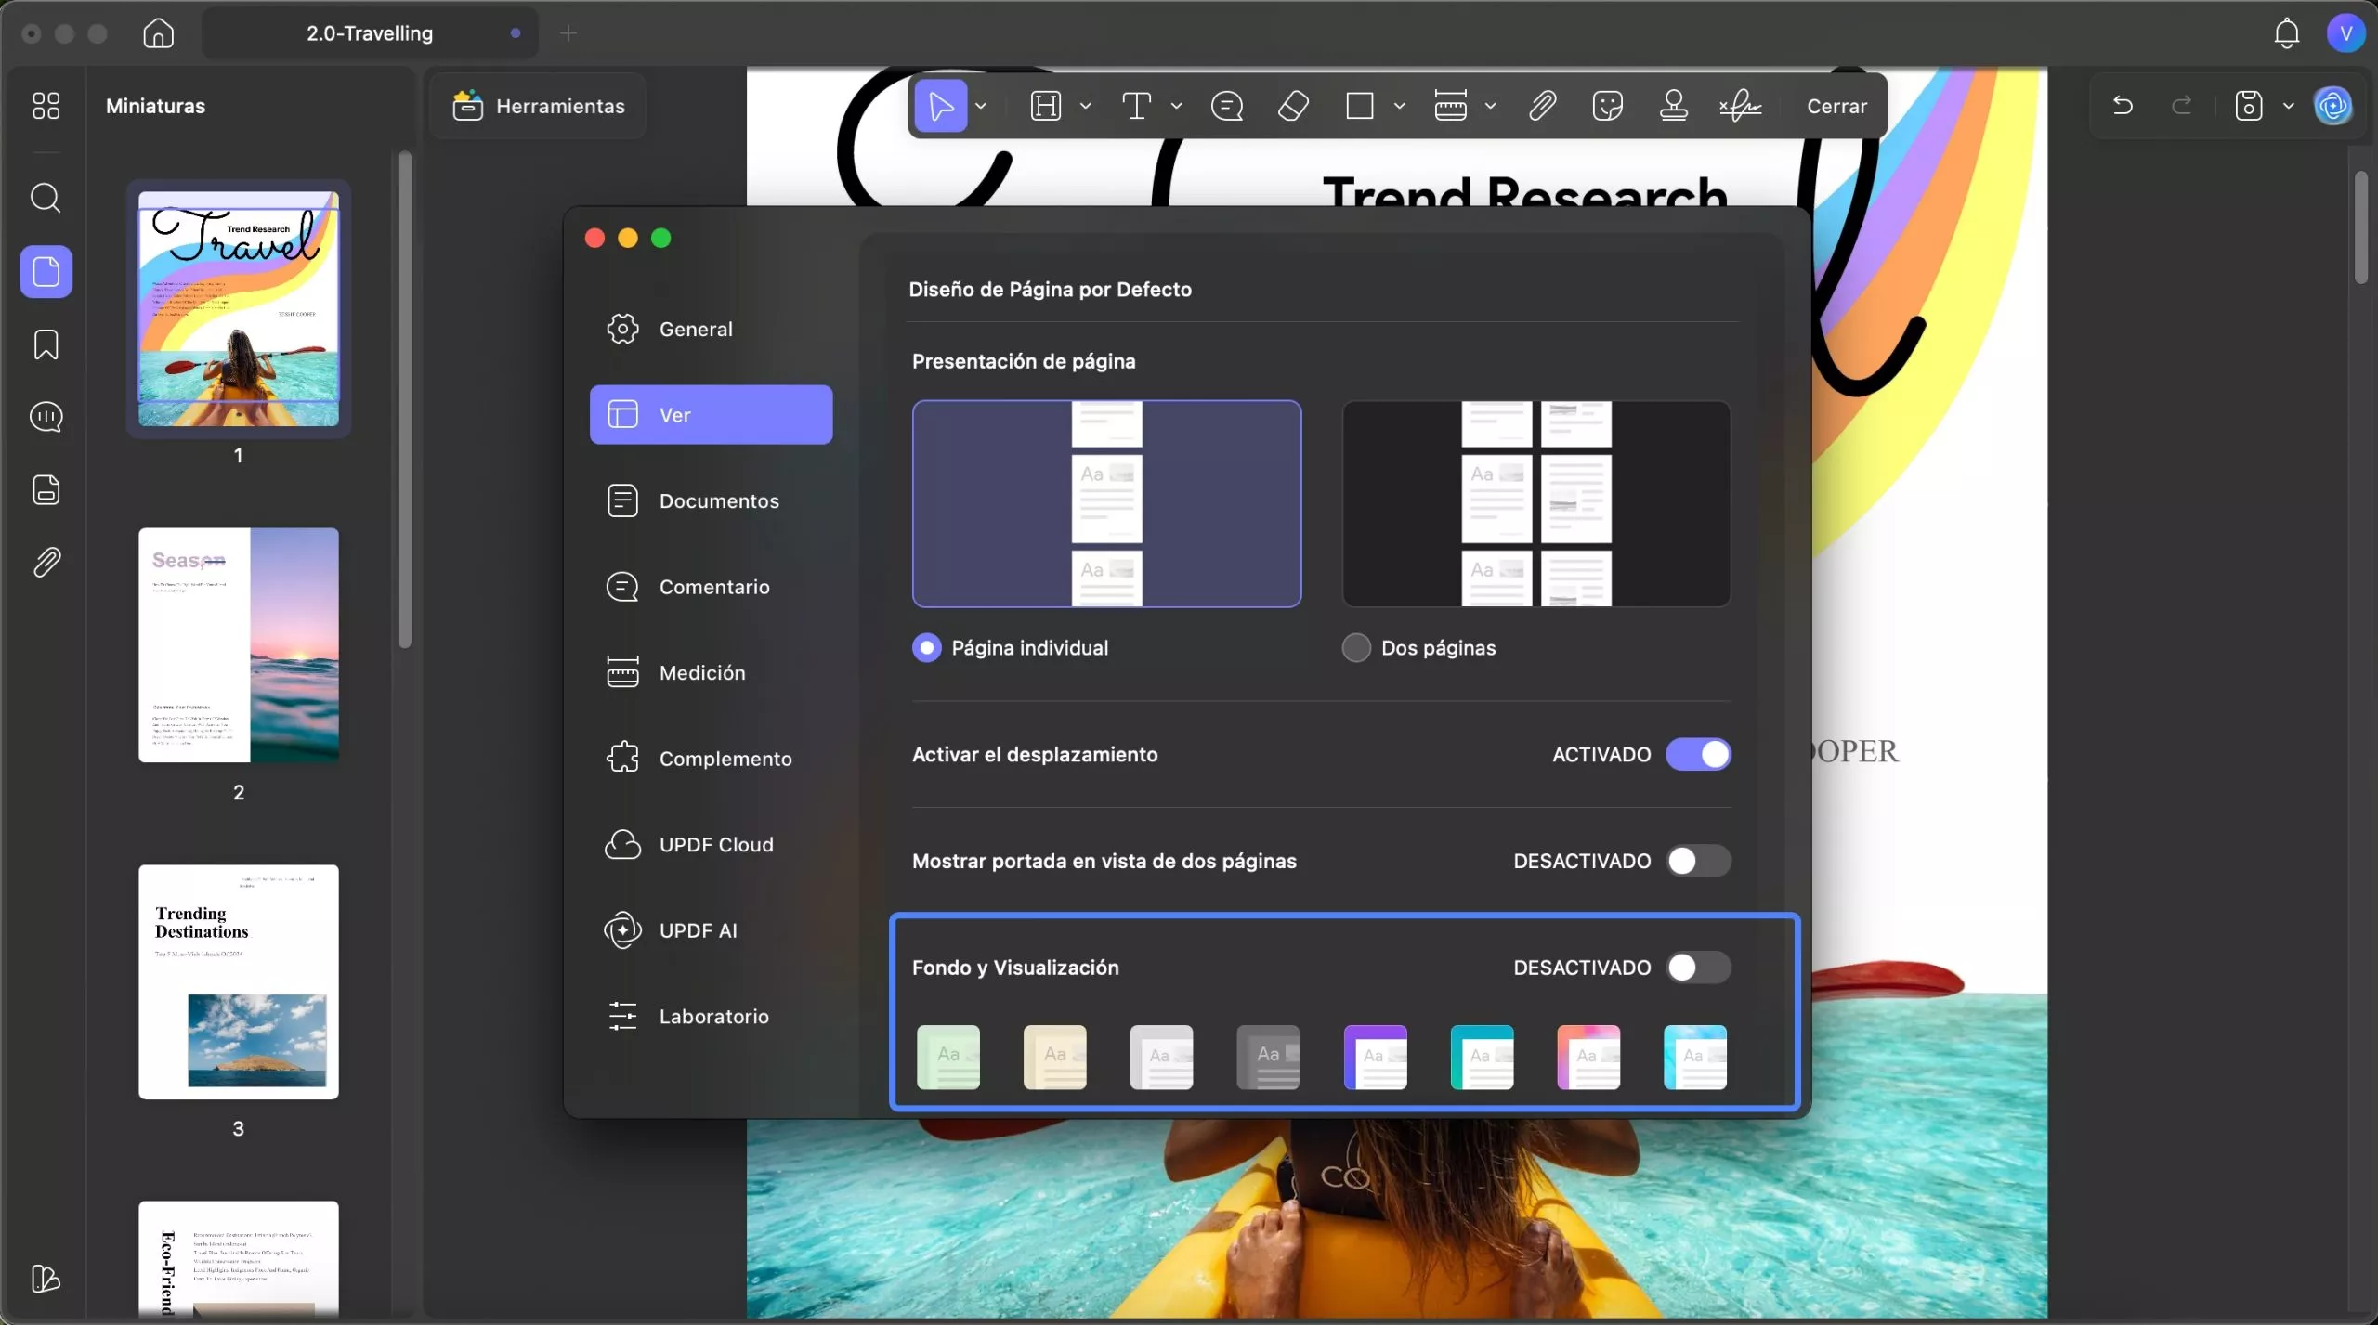This screenshot has height=1325, width=2378.
Task: Click the save document icon
Action: click(x=2248, y=106)
